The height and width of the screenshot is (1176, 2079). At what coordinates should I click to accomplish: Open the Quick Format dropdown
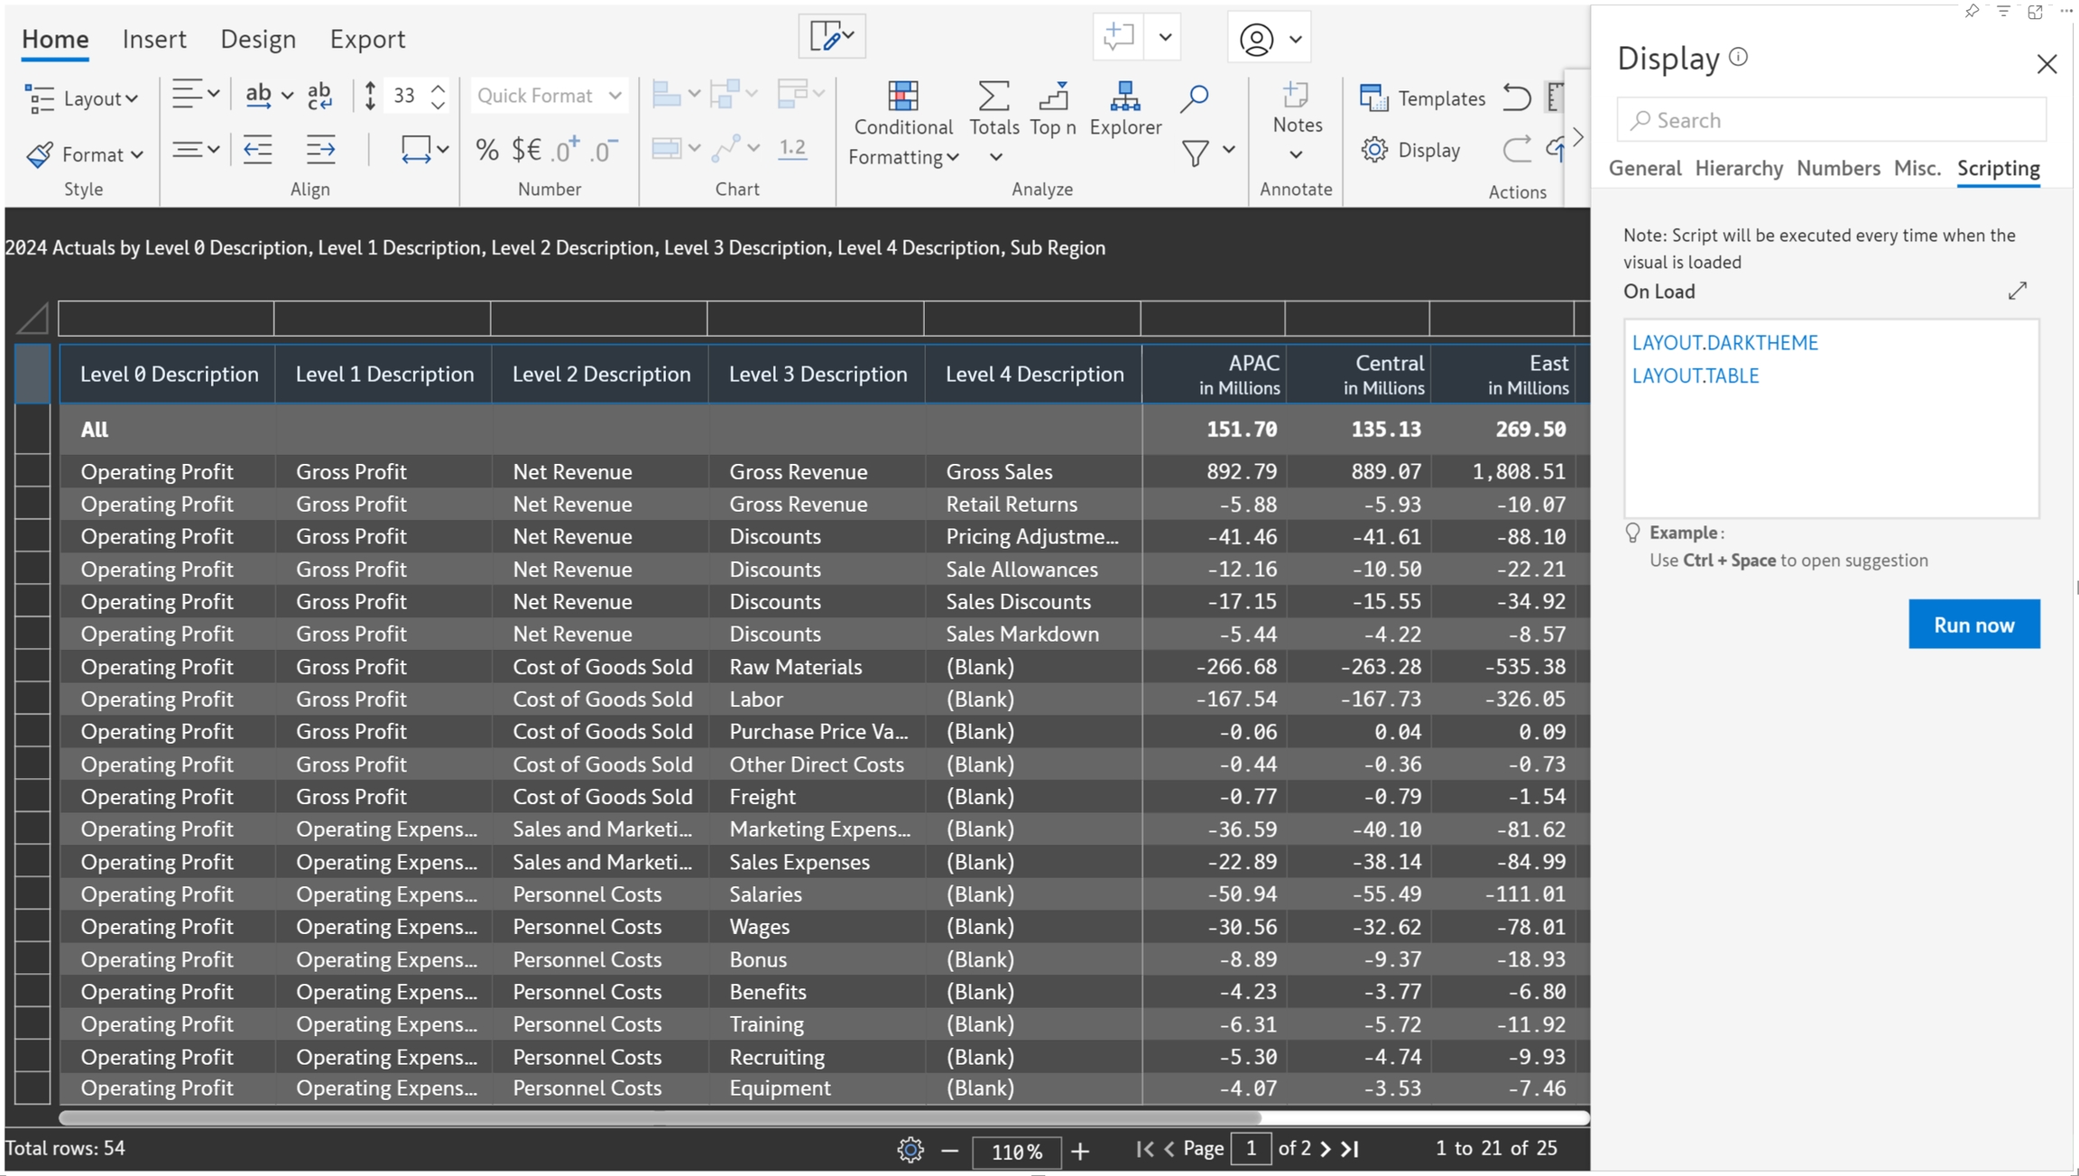tap(549, 96)
